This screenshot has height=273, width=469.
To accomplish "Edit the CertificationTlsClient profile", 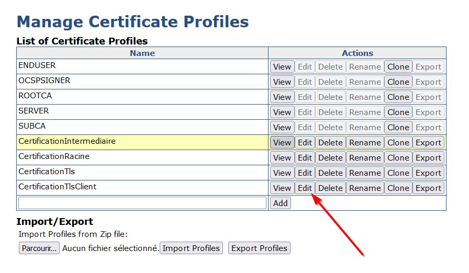I will point(305,188).
